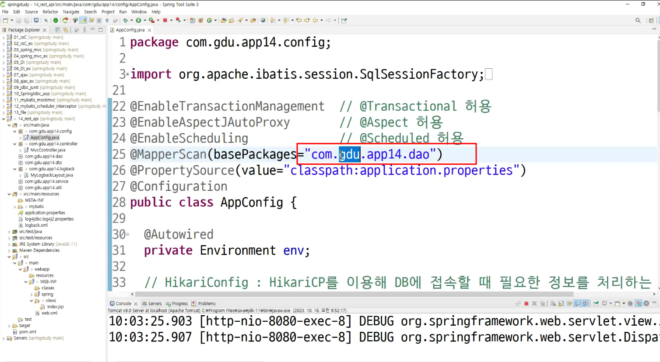Select MyLogbackLayout.java file
The width and height of the screenshot is (660, 362).
tap(52, 175)
